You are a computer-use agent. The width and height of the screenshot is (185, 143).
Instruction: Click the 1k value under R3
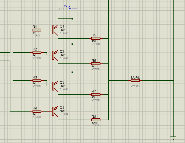[x=34, y=83]
